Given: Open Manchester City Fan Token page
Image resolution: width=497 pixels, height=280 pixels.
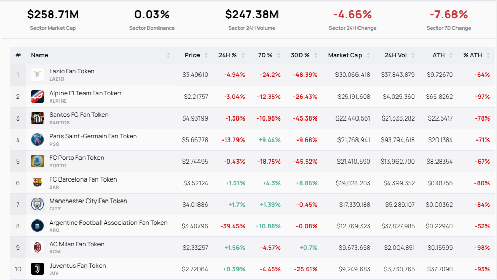Looking at the screenshot, I should click(x=88, y=201).
